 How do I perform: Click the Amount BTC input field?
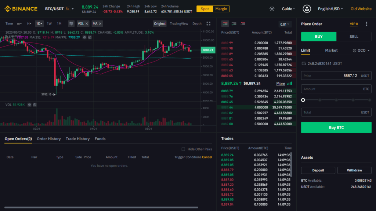(336, 89)
